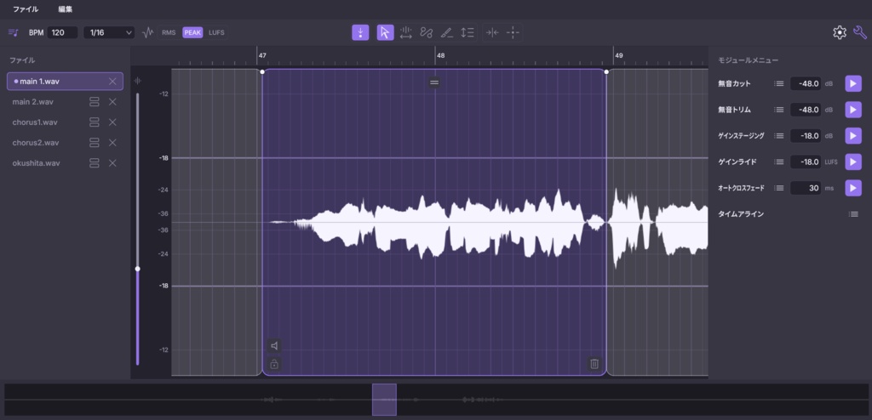The image size is (872, 420).
Task: Click the crosshair centering icon
Action: click(x=513, y=33)
